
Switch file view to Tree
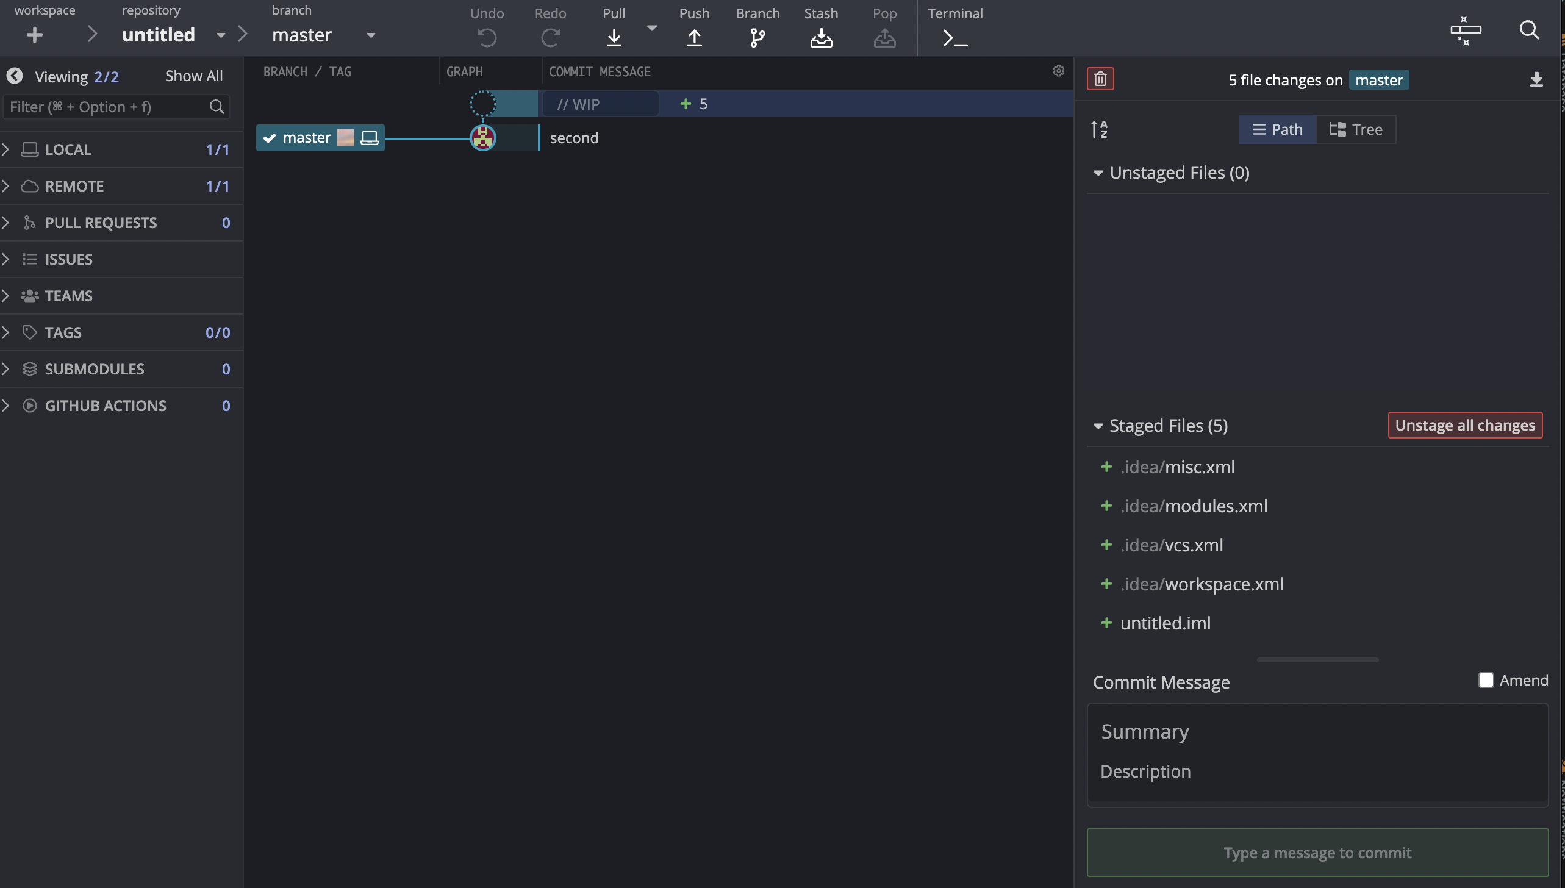pyautogui.click(x=1356, y=129)
